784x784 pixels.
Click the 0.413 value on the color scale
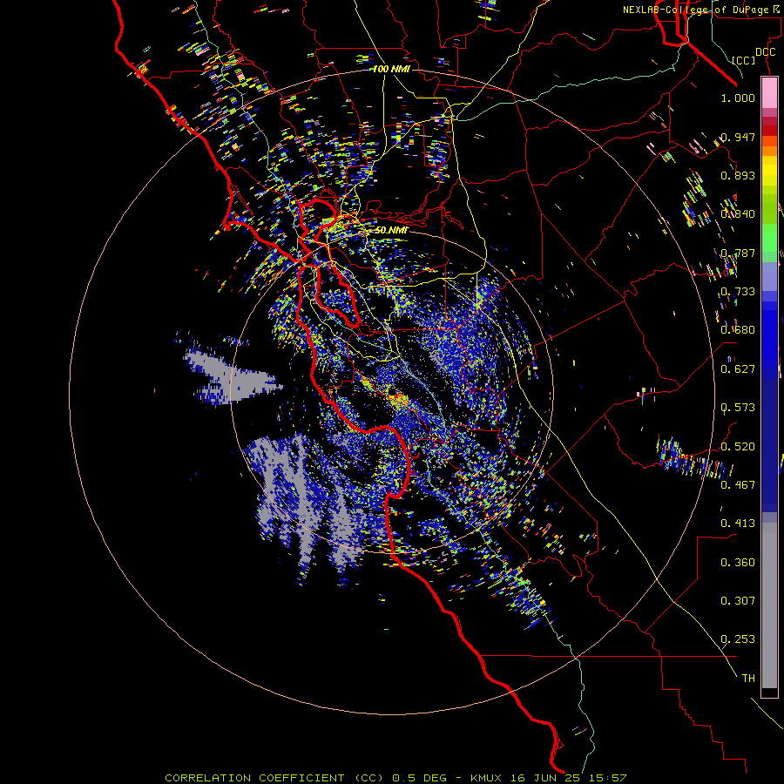coord(738,524)
